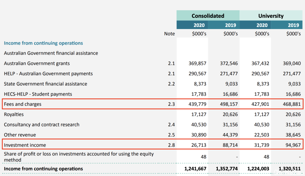Select total income value "1,224,003"
The width and height of the screenshot is (305, 176).
[258, 169]
